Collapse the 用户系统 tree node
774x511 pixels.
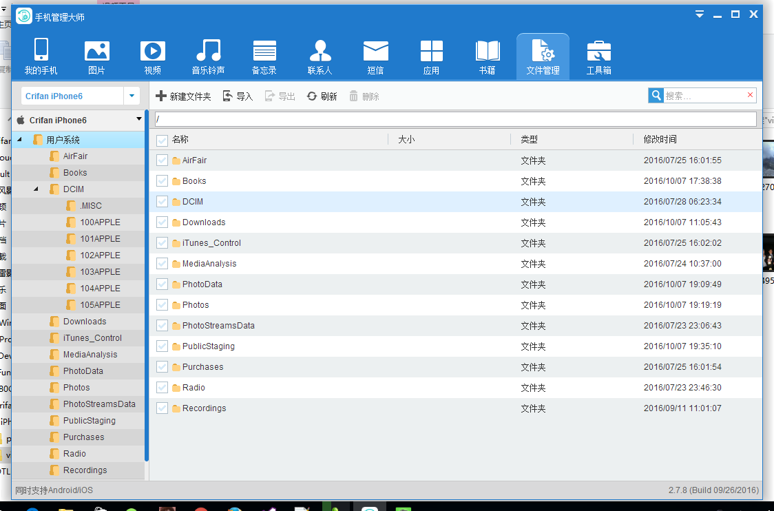tap(20, 140)
